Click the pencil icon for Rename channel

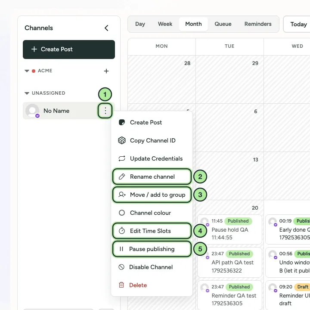tap(122, 177)
